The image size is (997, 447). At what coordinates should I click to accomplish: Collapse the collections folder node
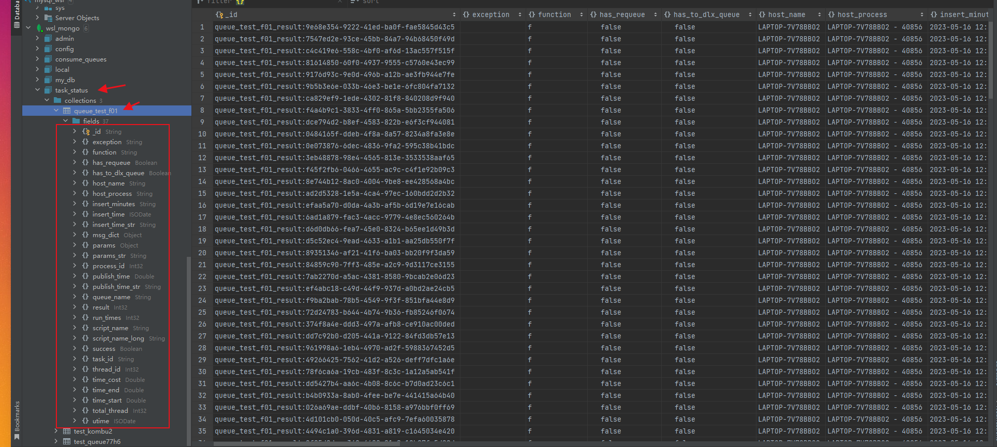pyautogui.click(x=47, y=100)
